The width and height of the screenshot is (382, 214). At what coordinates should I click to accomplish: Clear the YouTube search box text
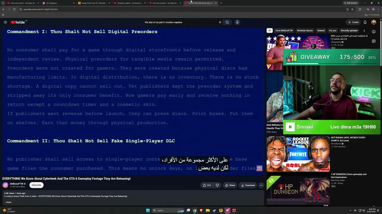(x=220, y=22)
